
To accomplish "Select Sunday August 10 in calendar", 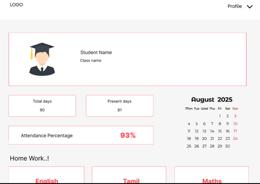I will (x=235, y=124).
